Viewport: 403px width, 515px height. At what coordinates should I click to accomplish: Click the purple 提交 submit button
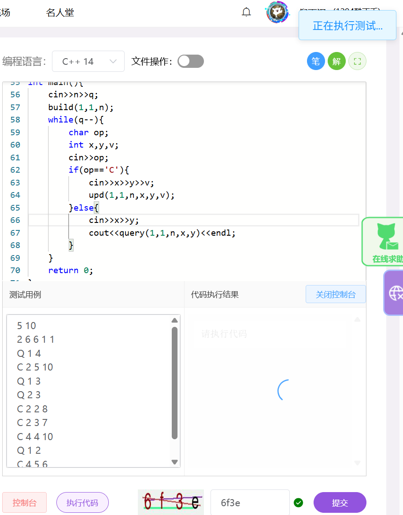tap(340, 502)
